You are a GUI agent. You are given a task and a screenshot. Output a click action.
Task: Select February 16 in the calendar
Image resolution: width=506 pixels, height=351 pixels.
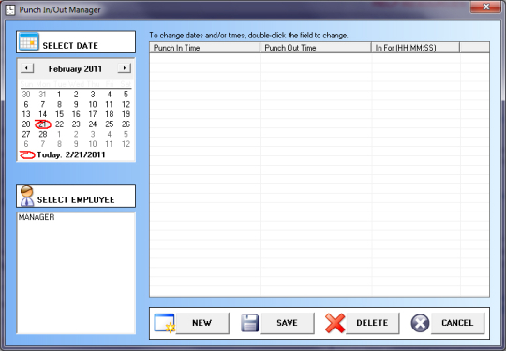click(x=76, y=114)
